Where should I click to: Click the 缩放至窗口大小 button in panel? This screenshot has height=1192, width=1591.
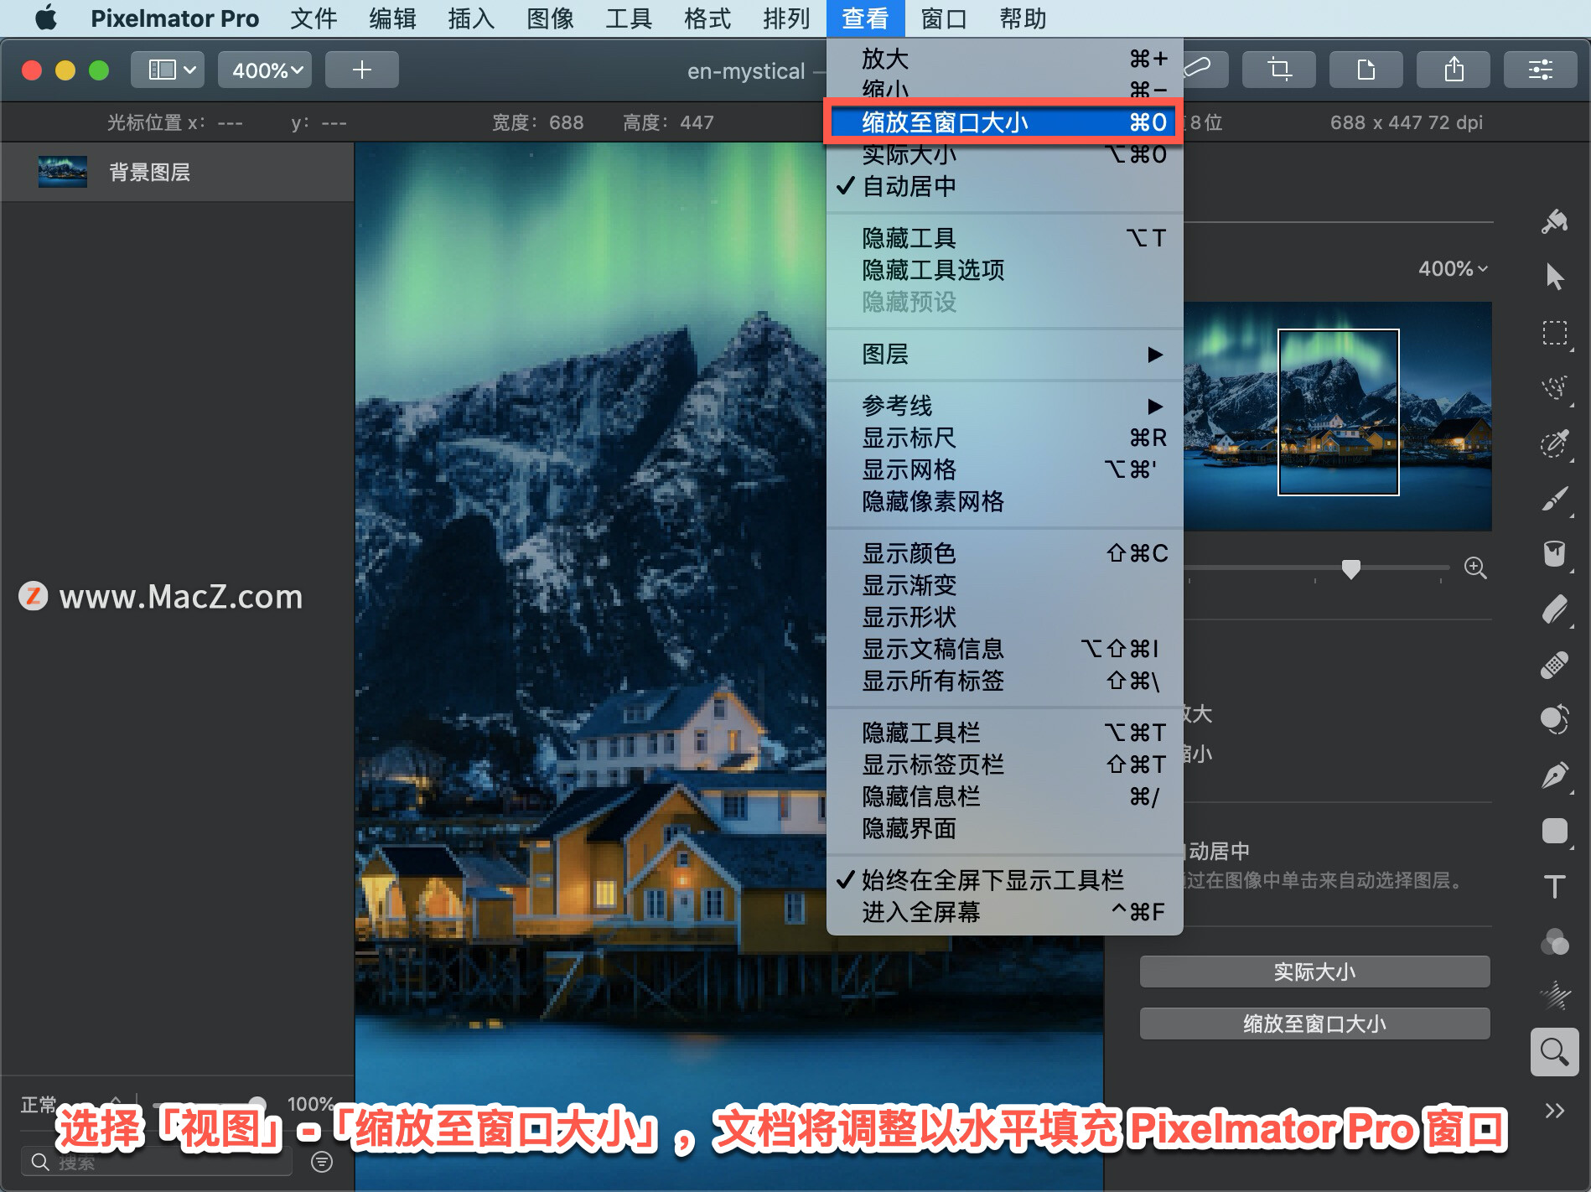coord(1314,1024)
